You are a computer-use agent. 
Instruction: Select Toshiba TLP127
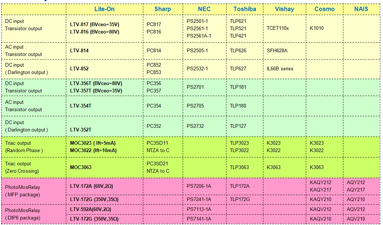238,126
